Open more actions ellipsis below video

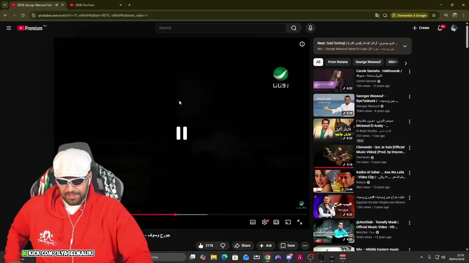point(305,245)
